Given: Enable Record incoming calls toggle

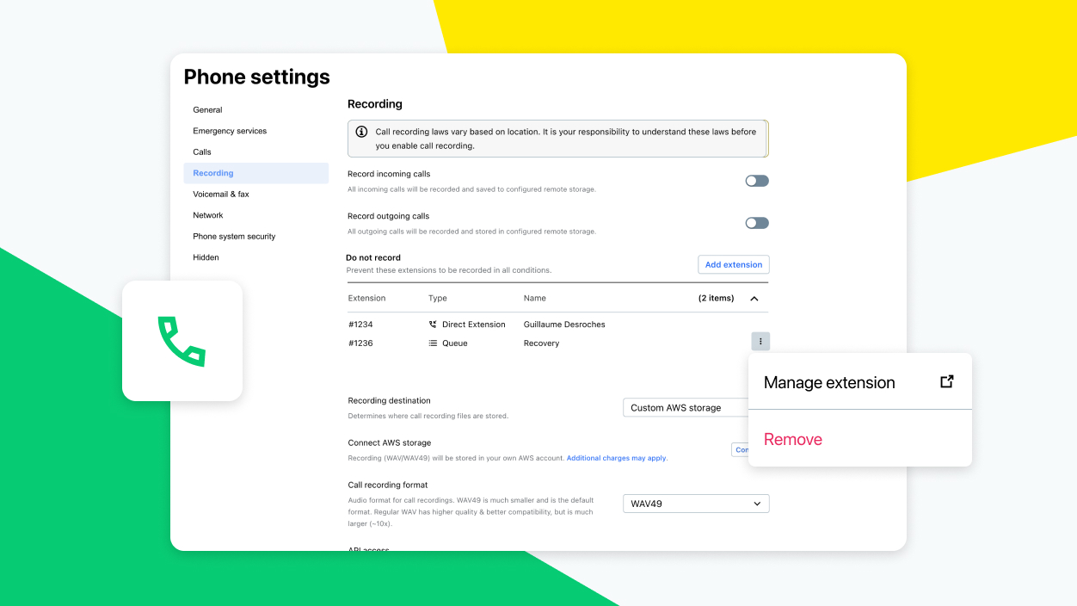Looking at the screenshot, I should pyautogui.click(x=756, y=181).
